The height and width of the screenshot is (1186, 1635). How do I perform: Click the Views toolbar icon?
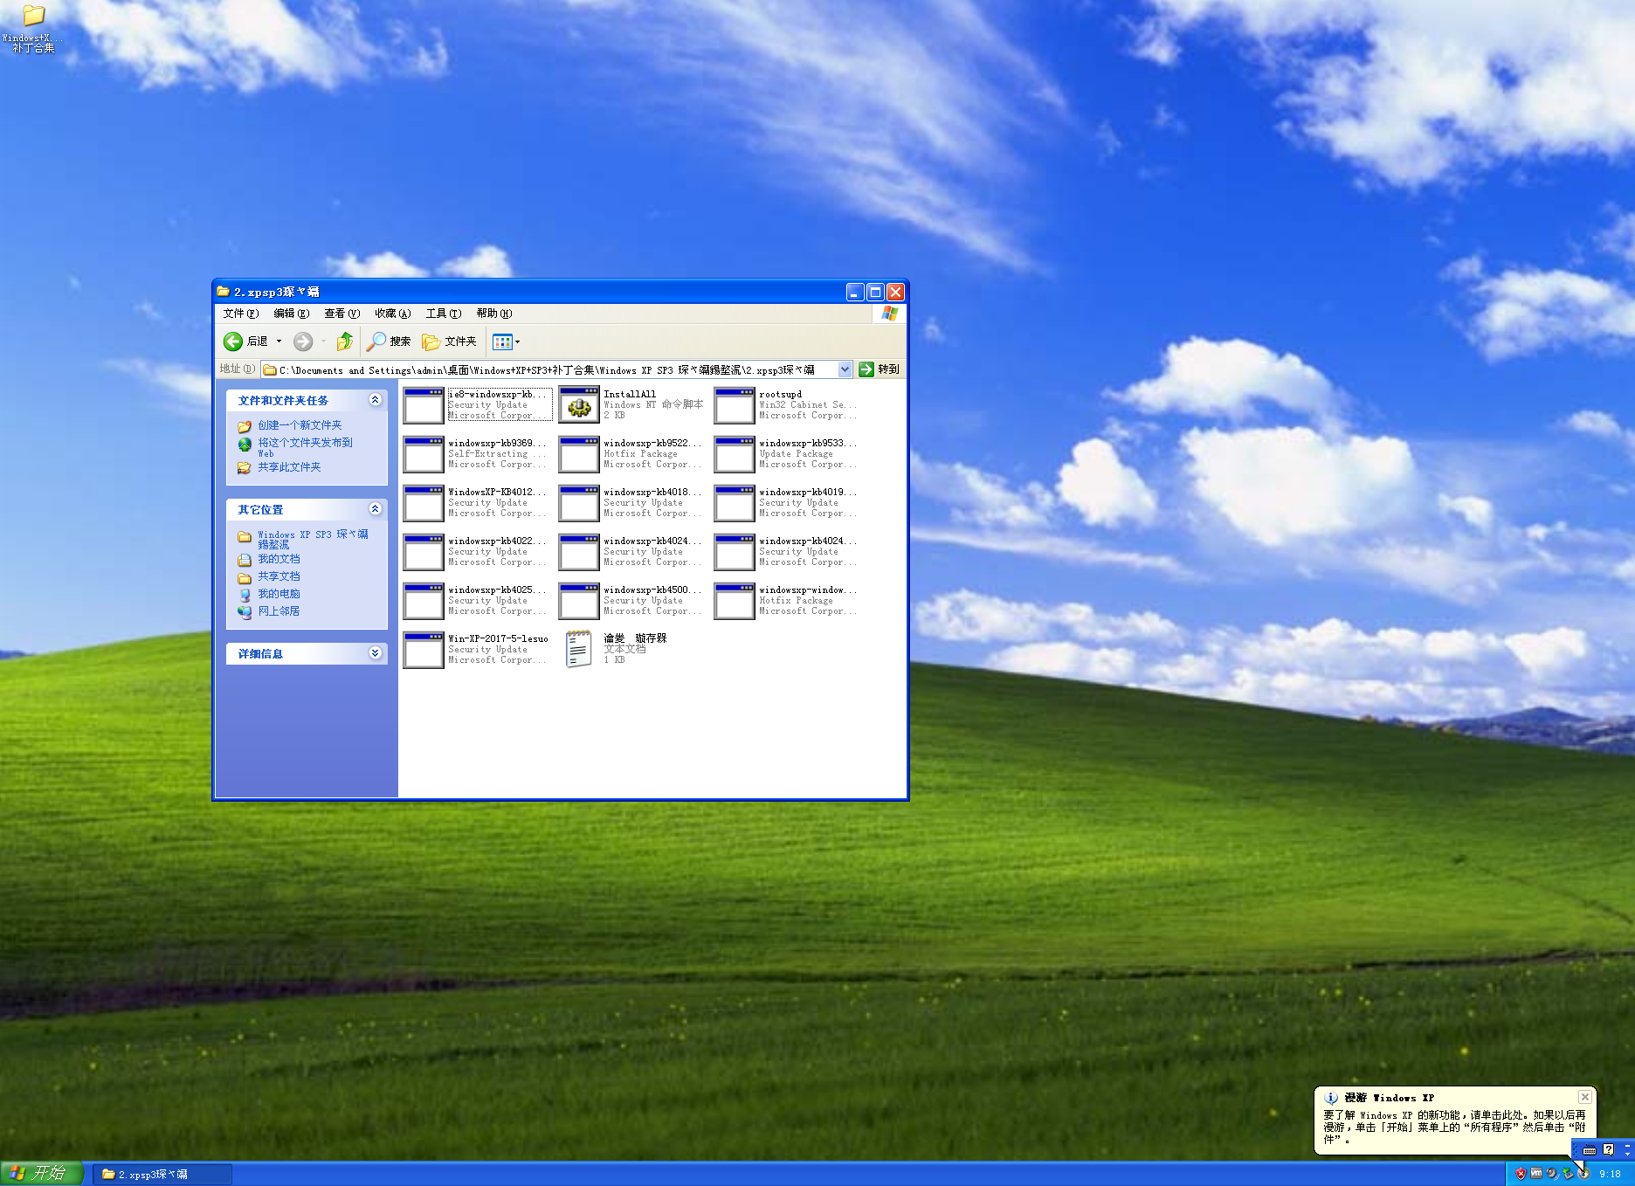502,341
